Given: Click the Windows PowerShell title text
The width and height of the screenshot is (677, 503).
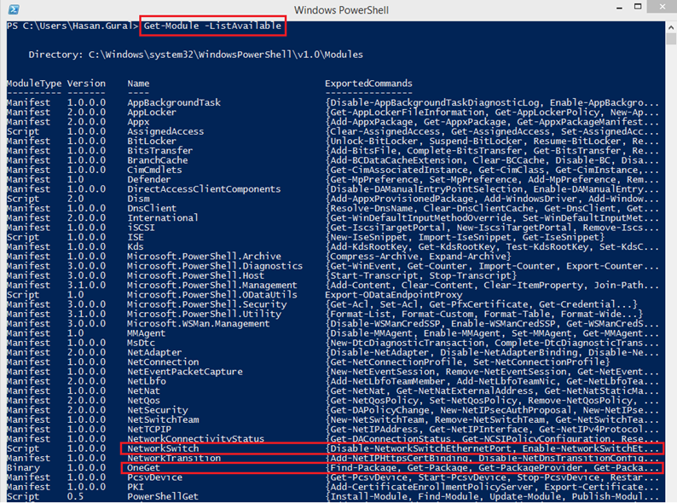Looking at the screenshot, I should (341, 10).
